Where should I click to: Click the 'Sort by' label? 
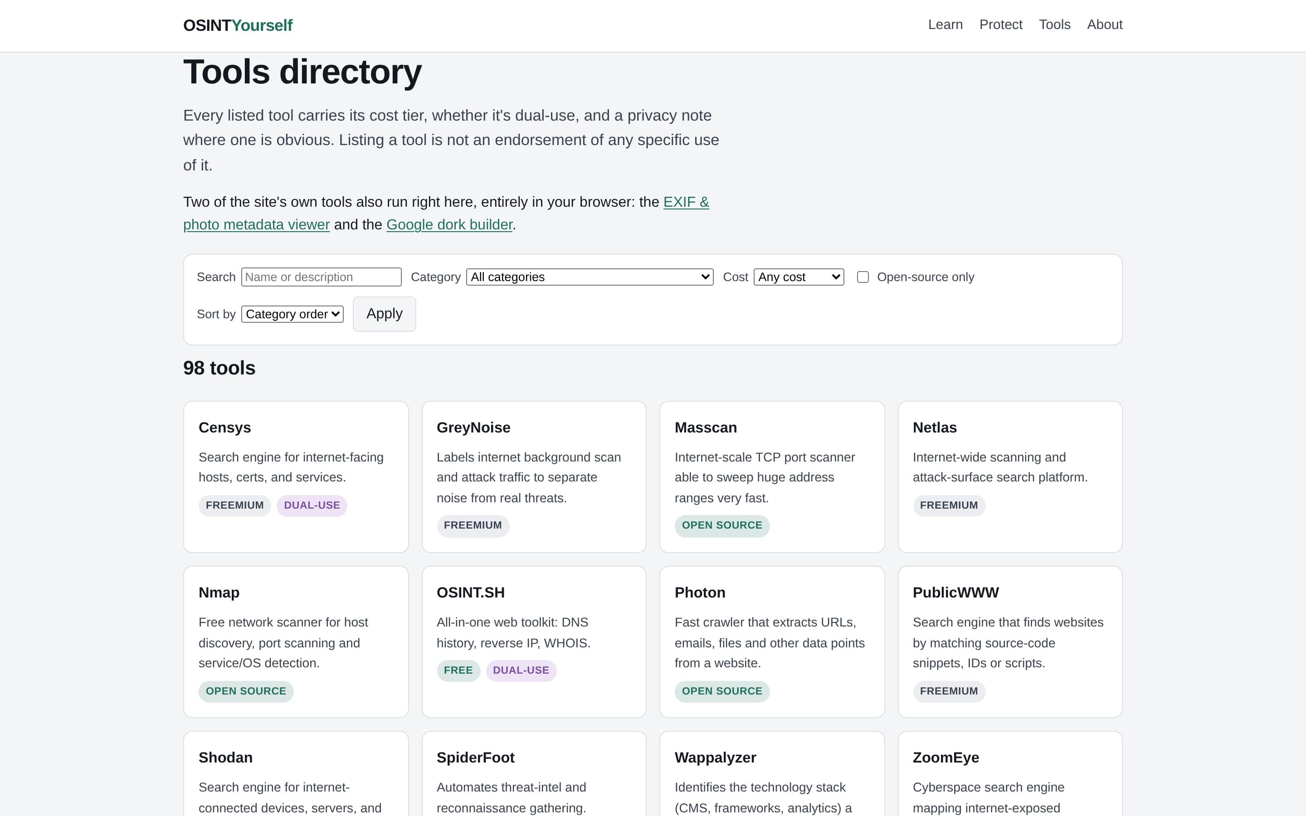(216, 314)
